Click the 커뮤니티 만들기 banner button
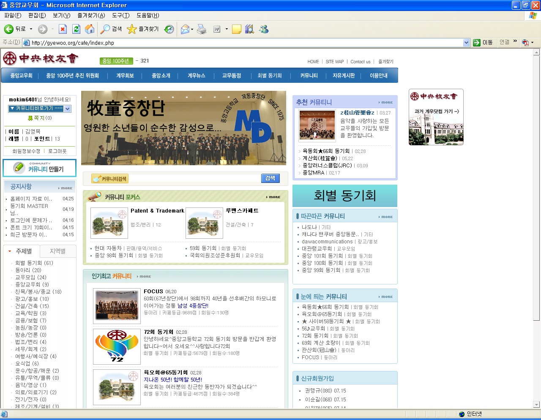Viewport: 541px width, 420px height. point(39,168)
